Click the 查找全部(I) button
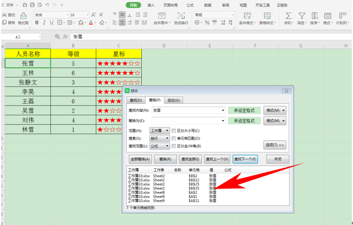The height and width of the screenshot is (225, 353). pos(190,159)
